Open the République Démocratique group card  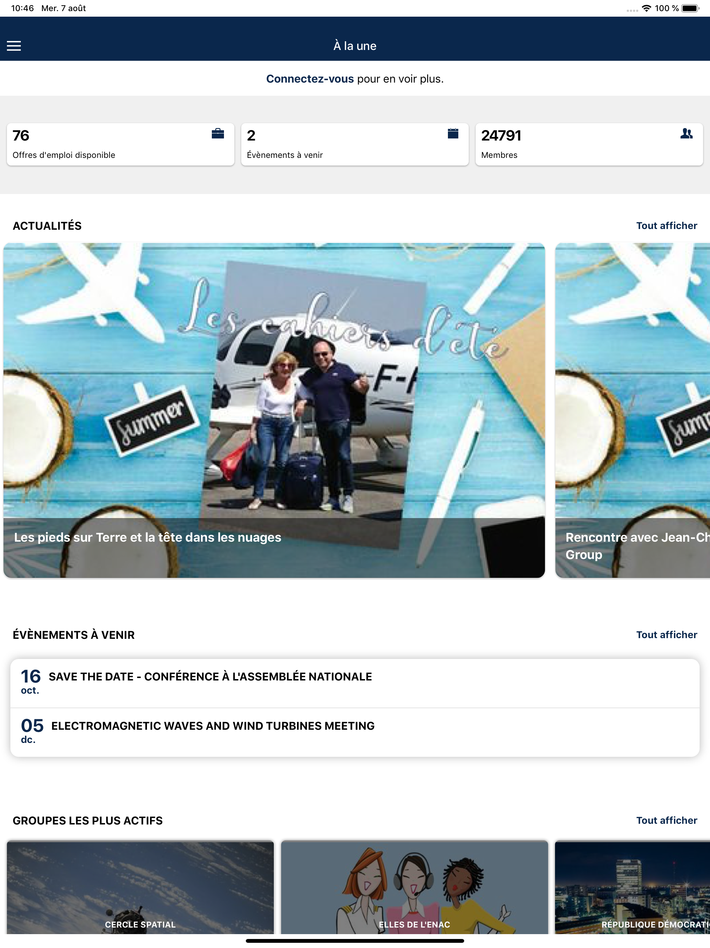632,887
